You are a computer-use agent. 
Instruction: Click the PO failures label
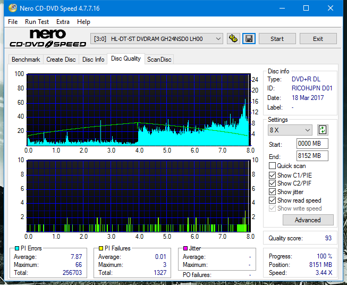click(197, 275)
